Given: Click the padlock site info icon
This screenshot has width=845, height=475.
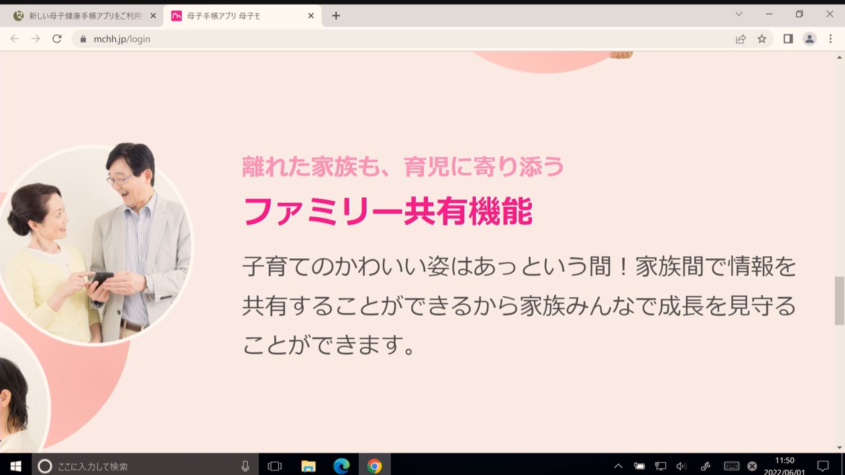Looking at the screenshot, I should [83, 39].
